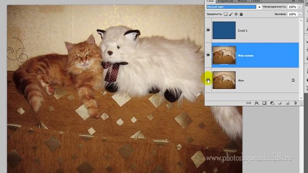308x173 pixels.
Task: Click the Непрозрачность 100% value field
Action: [293, 7]
